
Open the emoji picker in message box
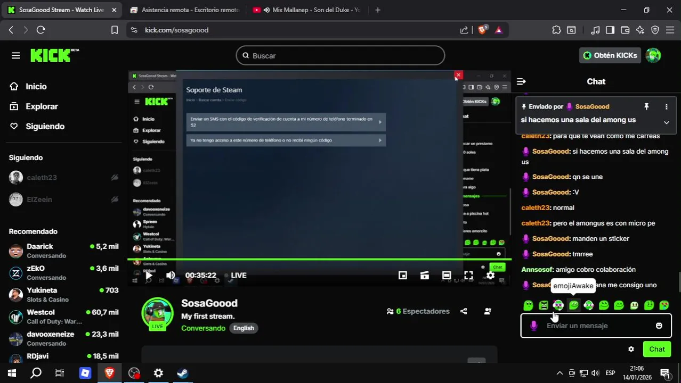pyautogui.click(x=659, y=326)
